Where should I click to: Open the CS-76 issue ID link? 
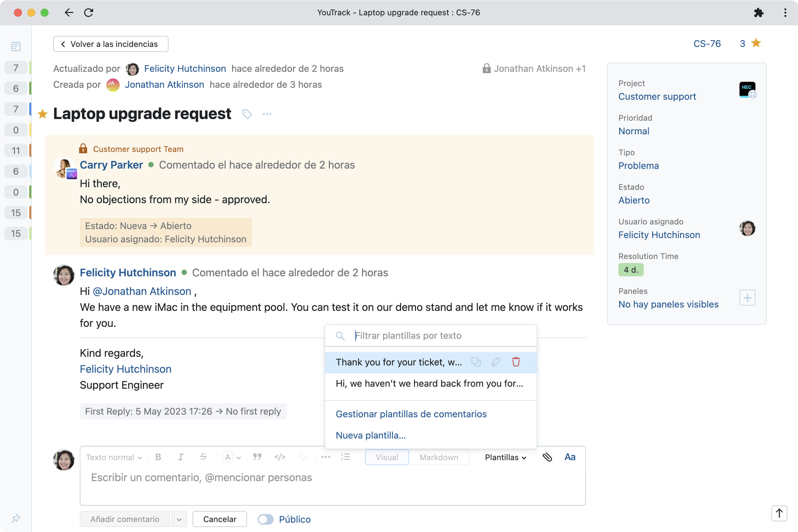(x=707, y=44)
